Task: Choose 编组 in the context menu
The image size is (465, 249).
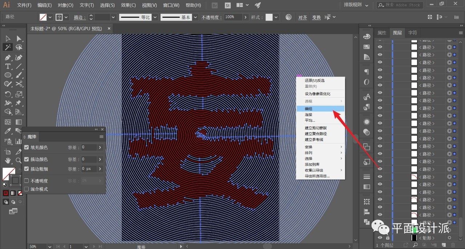Action: 320,109
